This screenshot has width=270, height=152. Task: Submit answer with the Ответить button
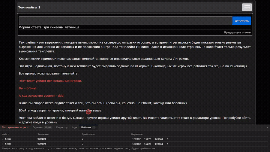[241, 21]
